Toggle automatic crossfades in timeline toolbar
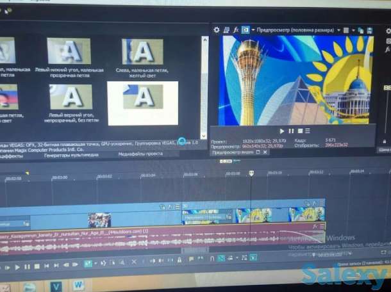The image size is (391, 292). [x=221, y=258]
